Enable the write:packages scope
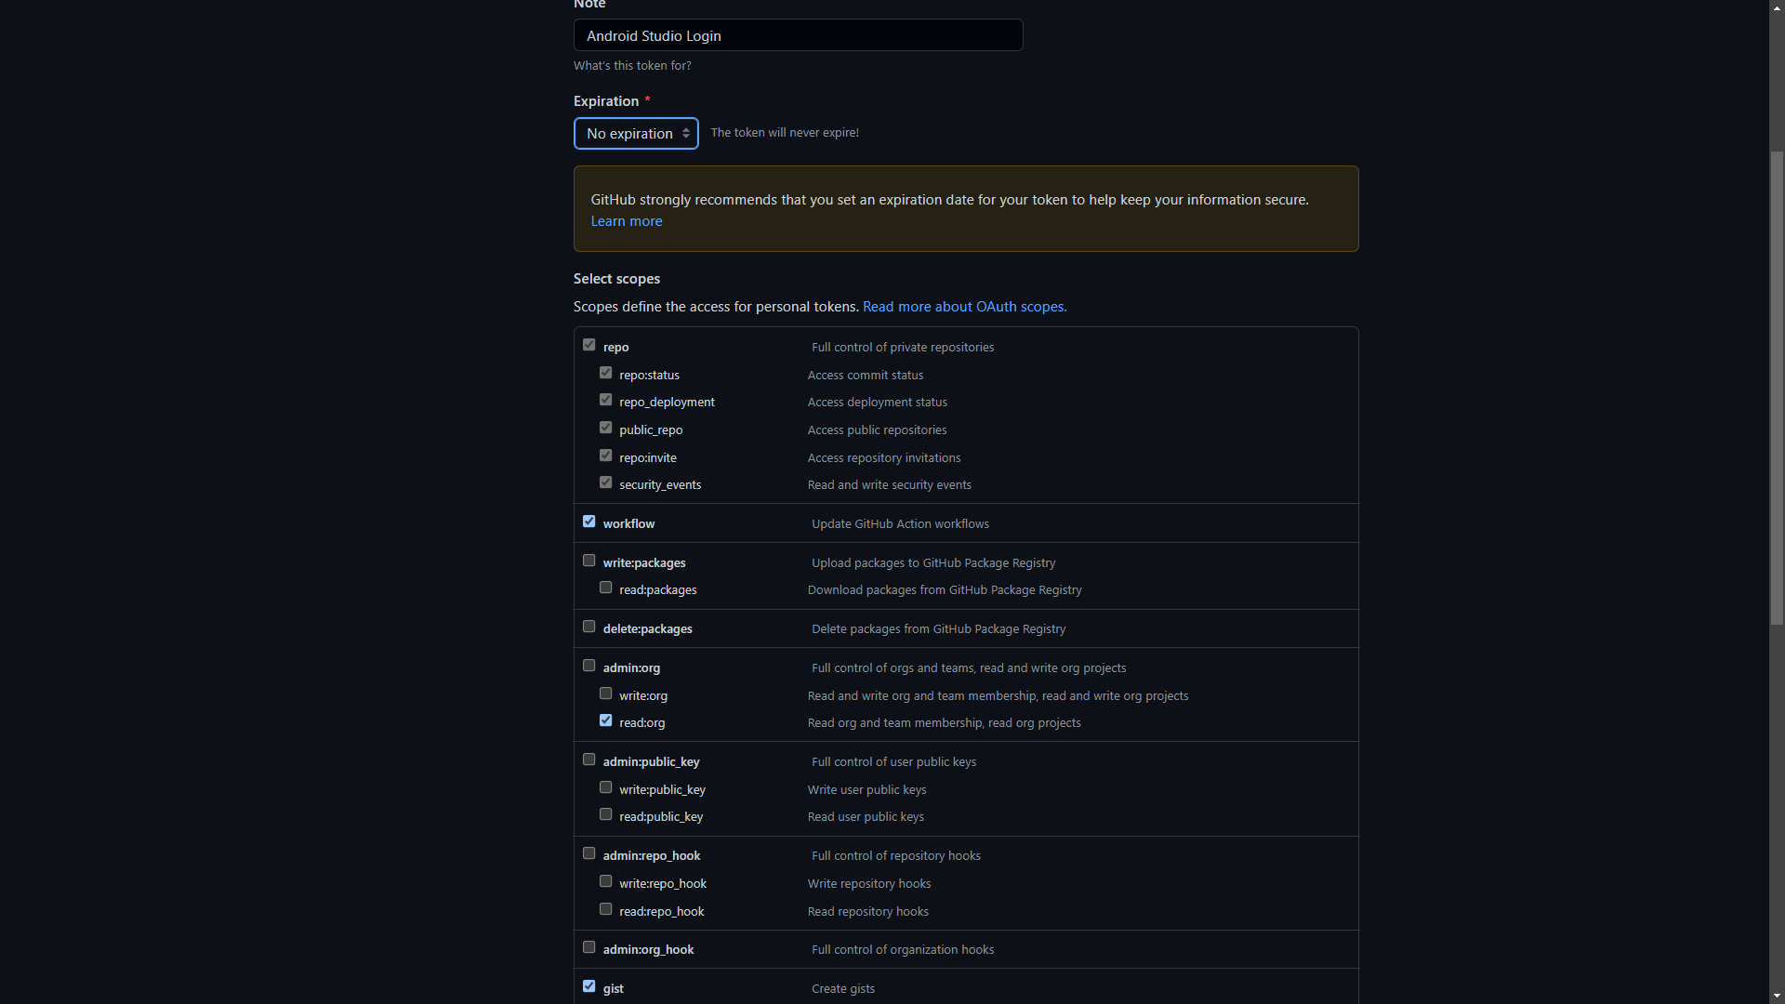 coord(588,560)
